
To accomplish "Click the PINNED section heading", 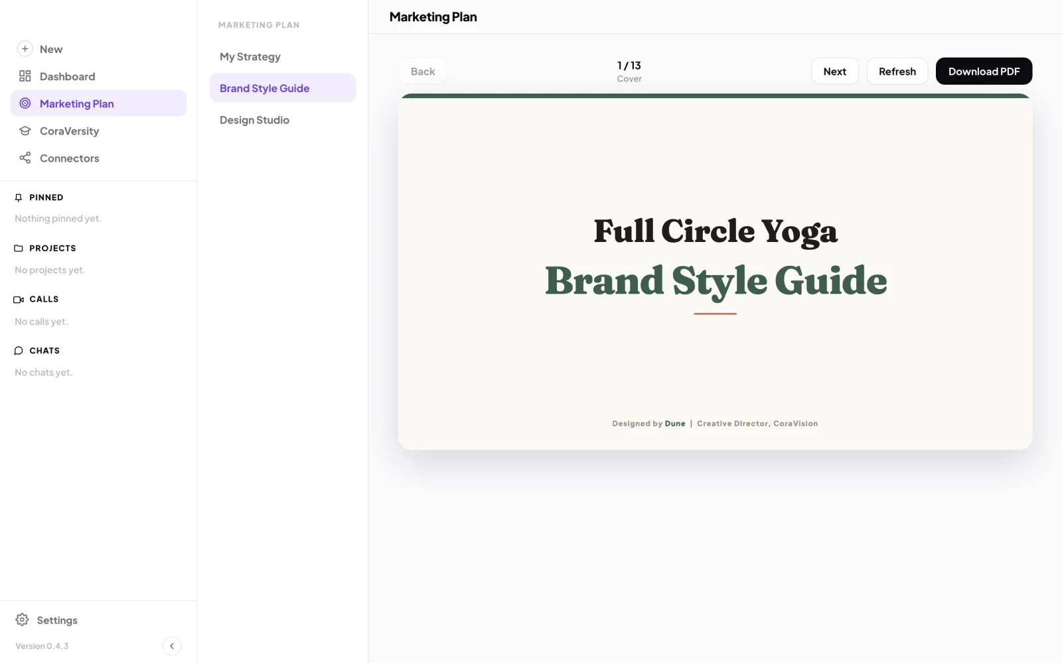I will (46, 198).
